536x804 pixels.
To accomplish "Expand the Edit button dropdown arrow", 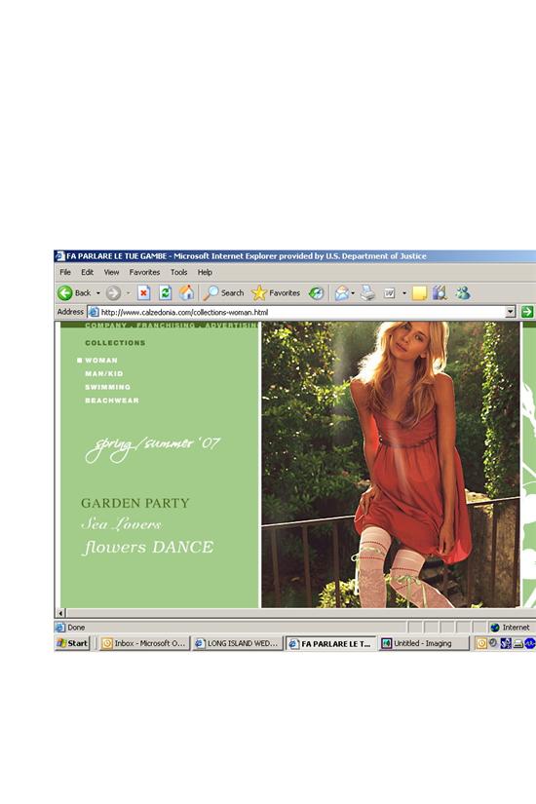I will coord(404,293).
